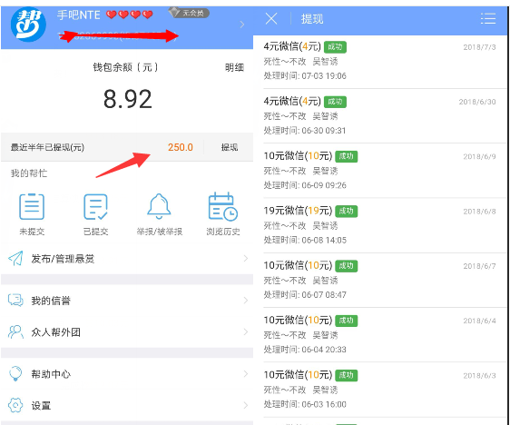
Task: Tap the 帮 app logo avatar
Action: coord(28,25)
